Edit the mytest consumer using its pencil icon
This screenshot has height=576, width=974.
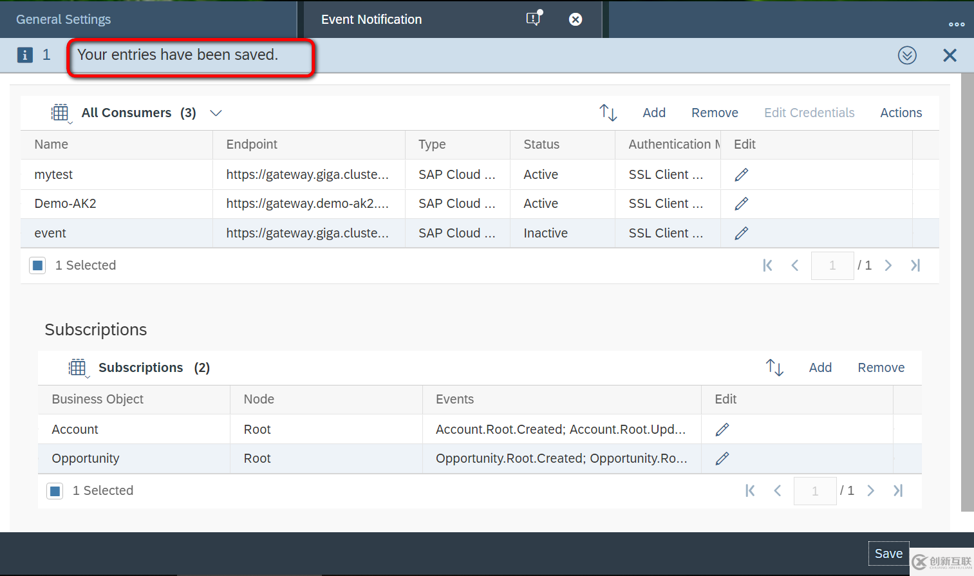741,174
